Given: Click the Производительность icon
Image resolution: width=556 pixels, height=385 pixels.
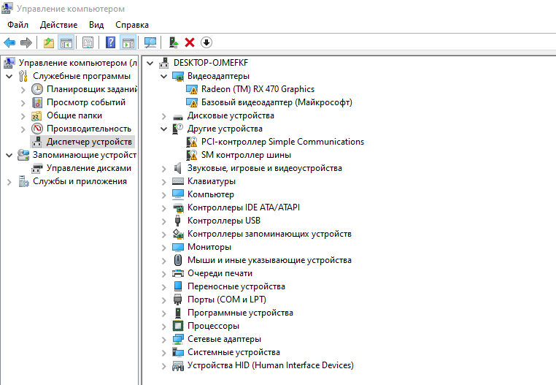Looking at the screenshot, I should pos(37,129).
